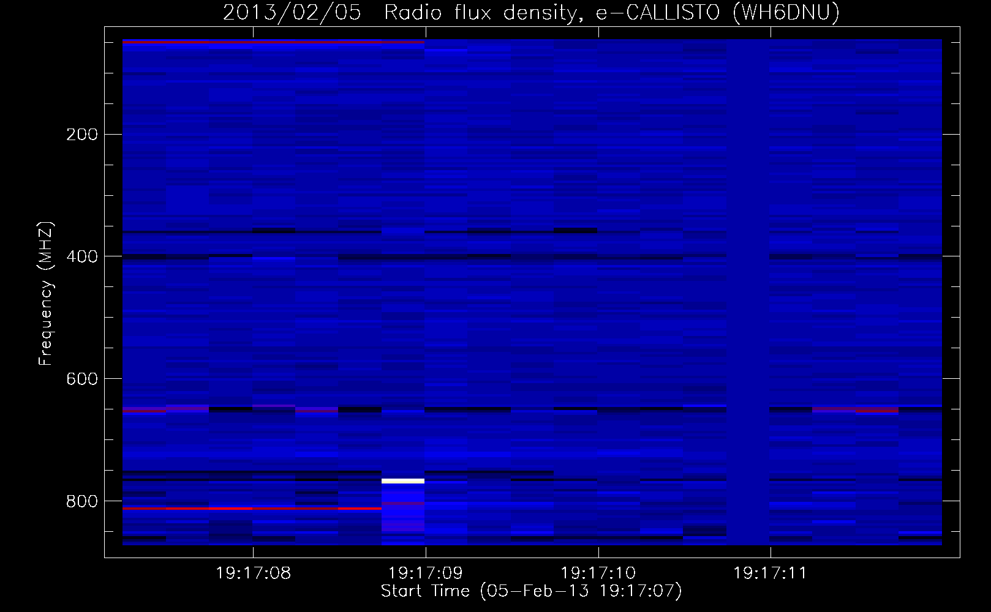Screen dimensions: 991x612
Task: Click the '600' frequency tick label
Action: (x=82, y=379)
